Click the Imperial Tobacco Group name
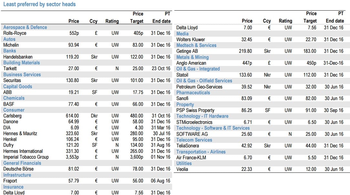The width and height of the screenshot is (350, 195). [26, 157]
